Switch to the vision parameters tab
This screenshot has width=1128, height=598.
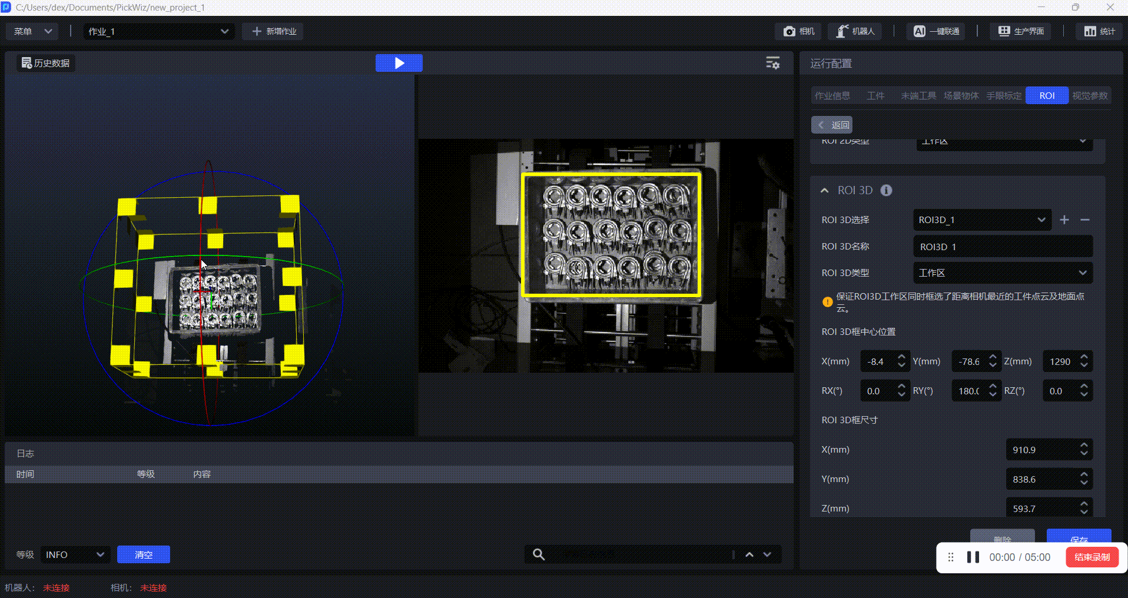(x=1090, y=95)
